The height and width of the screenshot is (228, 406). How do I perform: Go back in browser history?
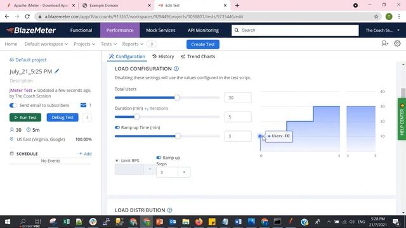7,16
